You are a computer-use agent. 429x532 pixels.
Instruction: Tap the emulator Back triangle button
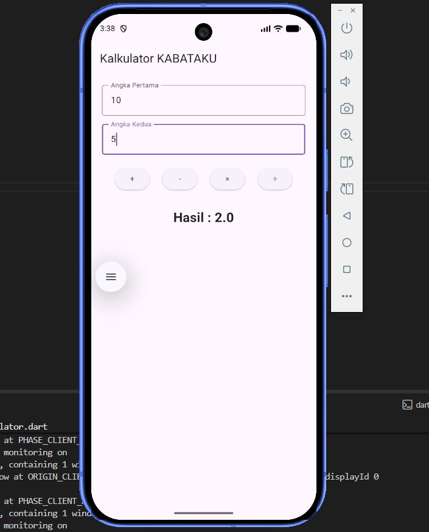[346, 216]
